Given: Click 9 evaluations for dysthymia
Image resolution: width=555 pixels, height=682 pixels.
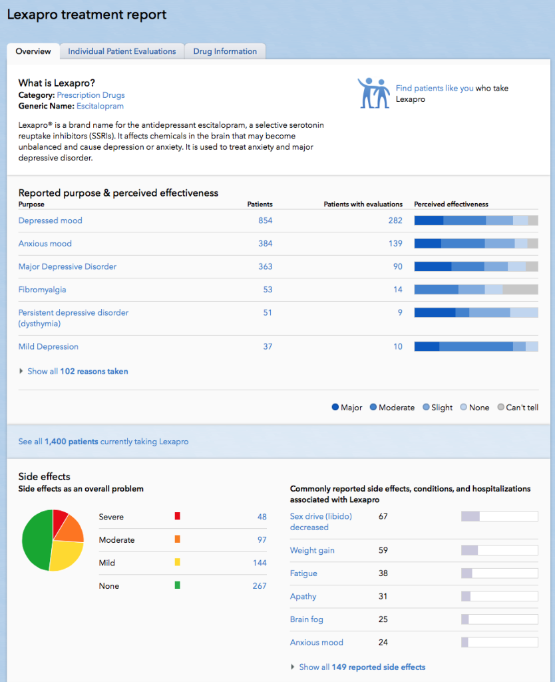Looking at the screenshot, I should click(x=400, y=313).
